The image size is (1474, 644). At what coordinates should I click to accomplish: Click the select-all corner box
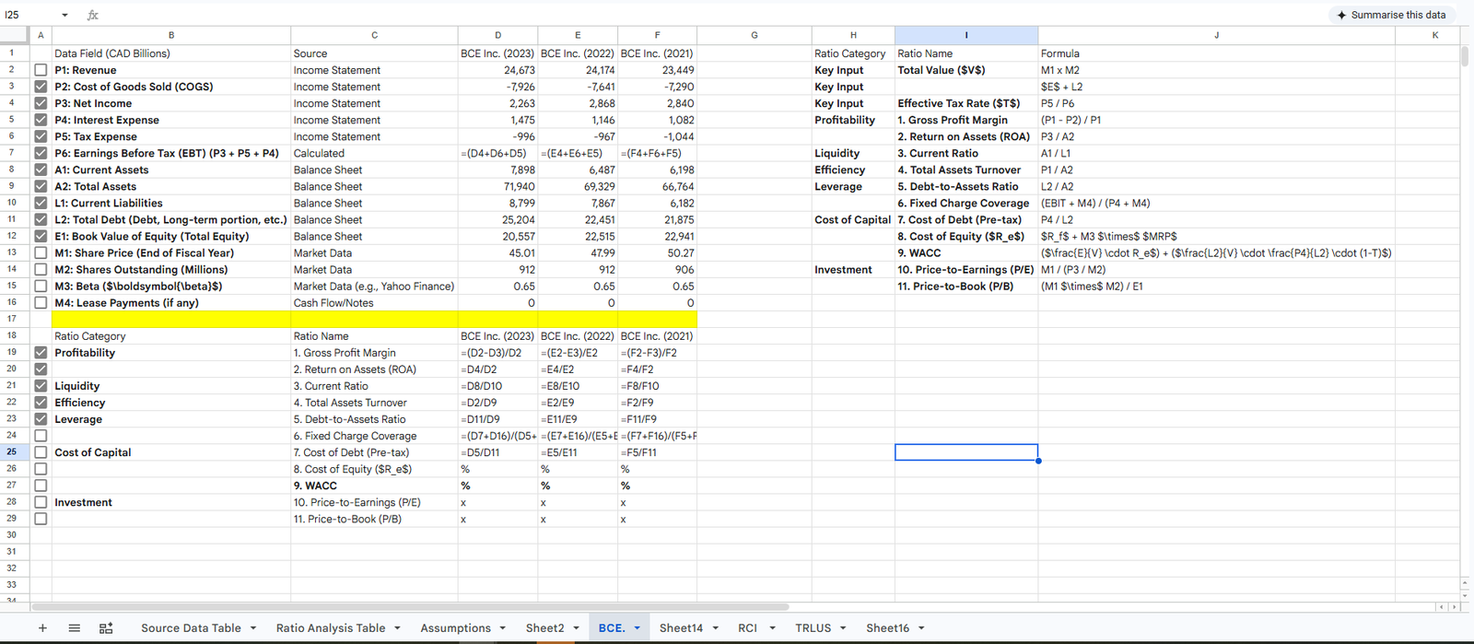click(x=15, y=35)
